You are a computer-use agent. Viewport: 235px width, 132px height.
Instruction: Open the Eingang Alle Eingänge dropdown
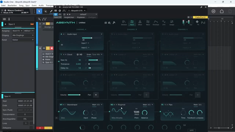[23, 35]
